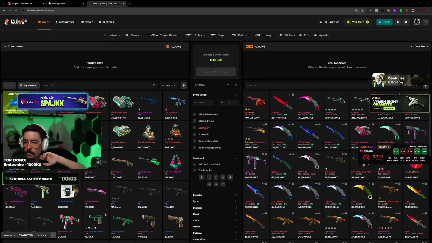
Task: Expand the Float filter section
Action: [x=215, y=214]
